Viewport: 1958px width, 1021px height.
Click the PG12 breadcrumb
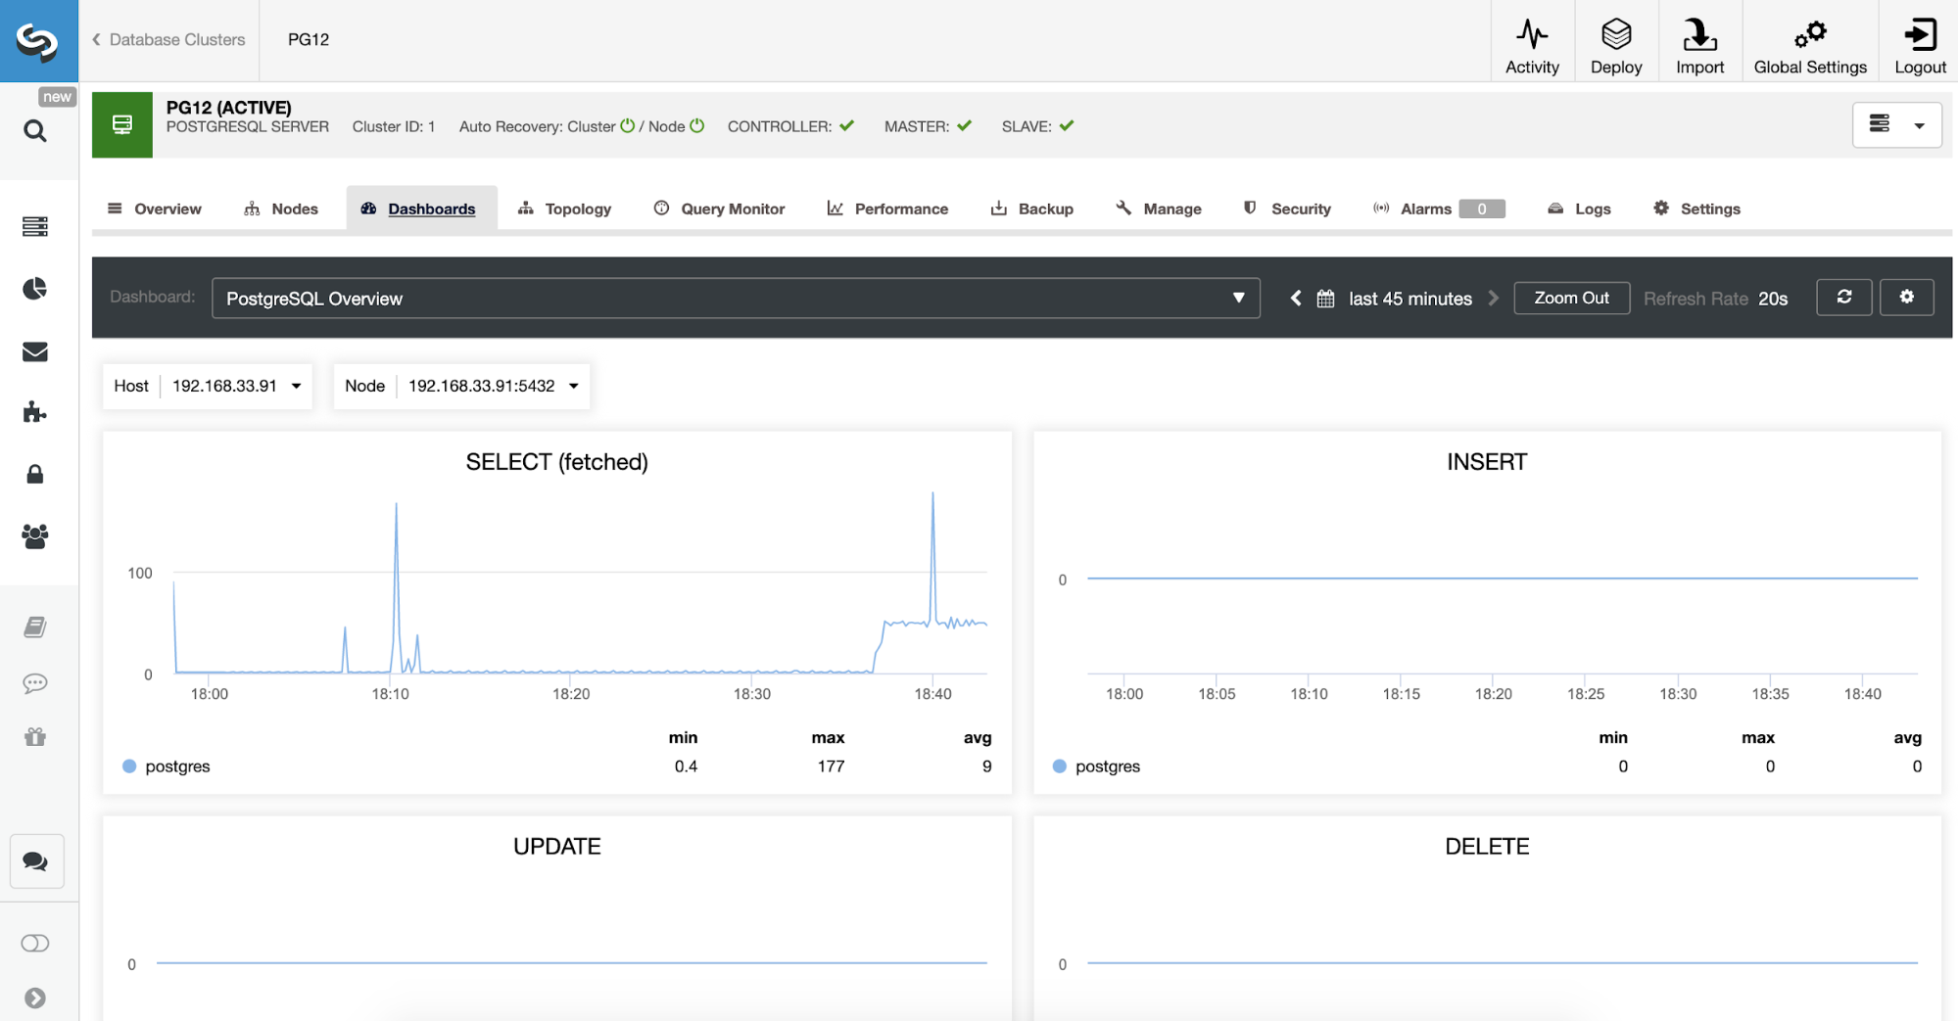point(309,39)
